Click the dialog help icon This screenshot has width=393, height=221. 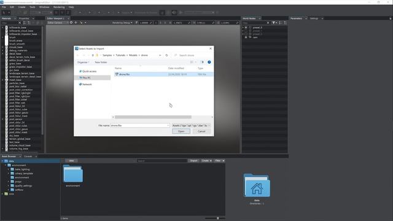pyautogui.click(x=209, y=62)
